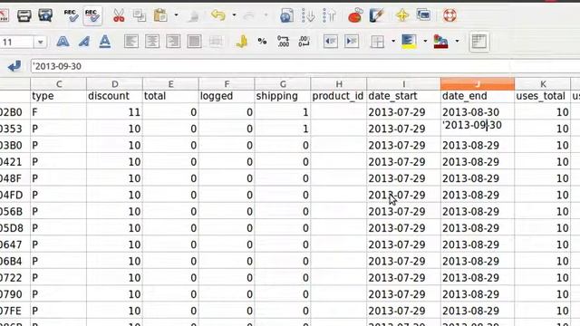
Task: Select the date_end cell 2013-08-30
Action: point(478,112)
